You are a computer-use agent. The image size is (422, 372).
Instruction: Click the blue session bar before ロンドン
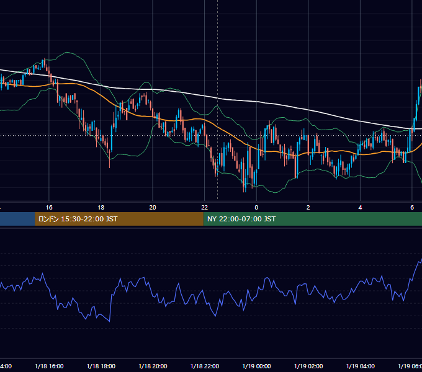click(17, 219)
